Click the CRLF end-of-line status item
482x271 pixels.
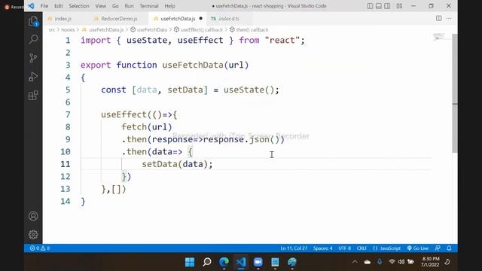click(x=361, y=248)
